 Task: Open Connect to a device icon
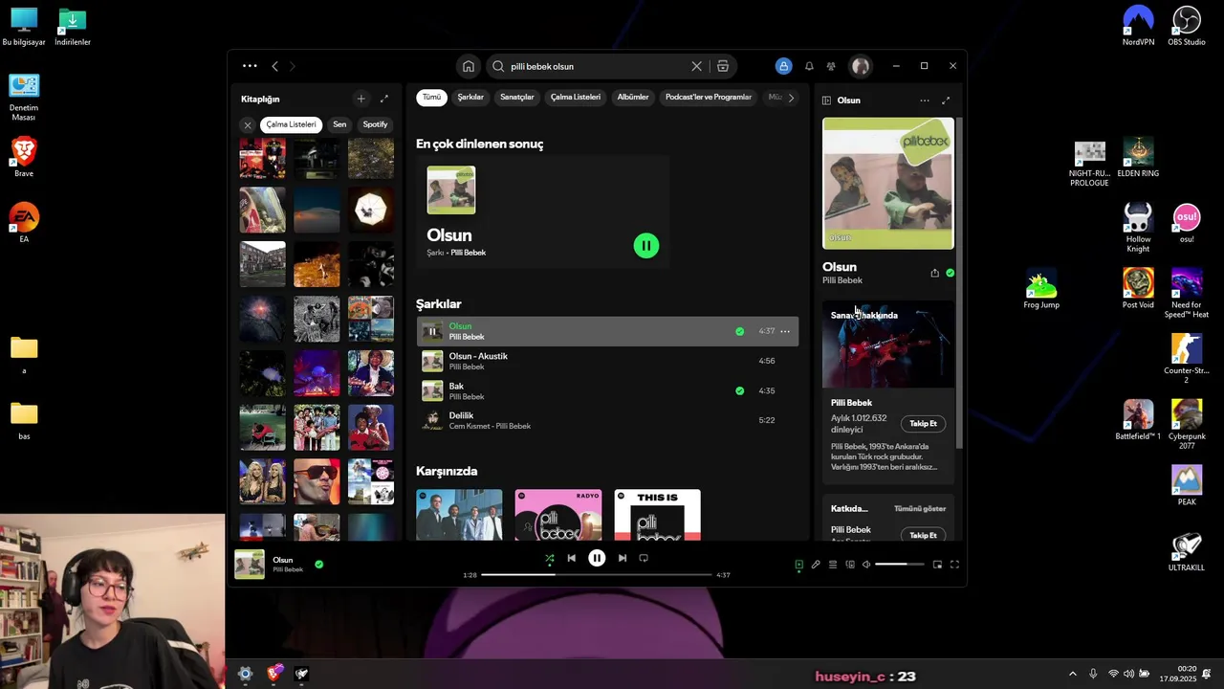tap(850, 565)
